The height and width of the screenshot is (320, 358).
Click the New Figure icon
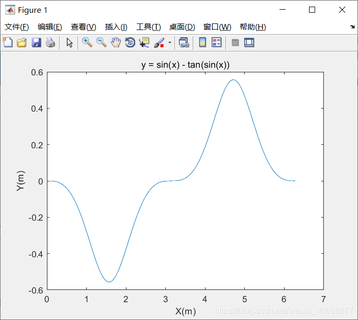coord(8,43)
